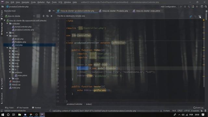Open the VCS menu
208x117 pixels.
pos(60,2)
